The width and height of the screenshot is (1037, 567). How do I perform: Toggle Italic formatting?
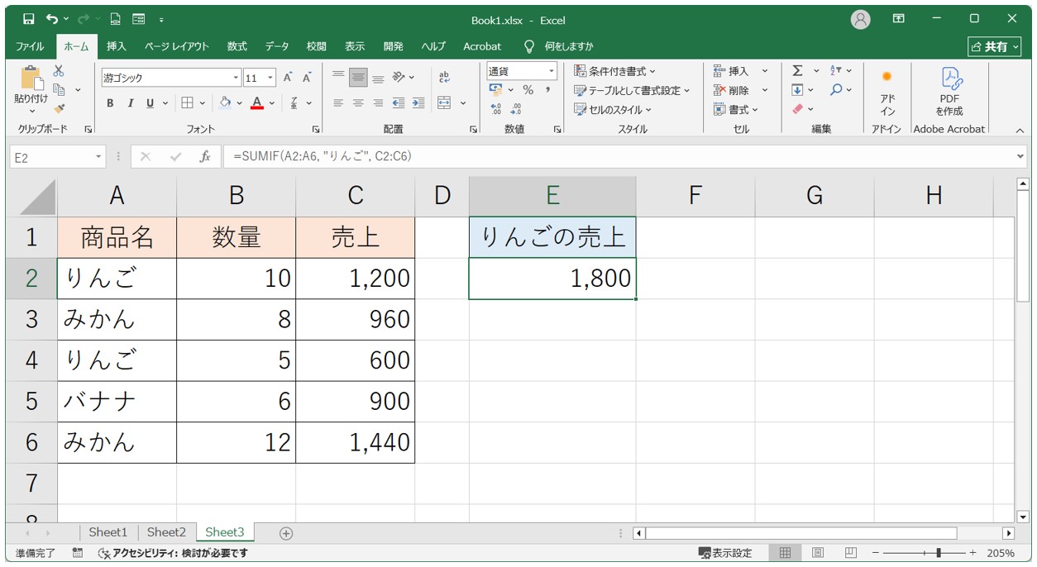130,103
